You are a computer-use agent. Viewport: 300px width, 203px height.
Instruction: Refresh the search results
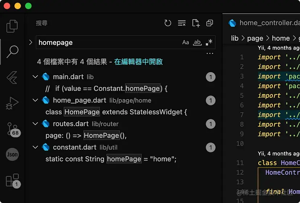(x=167, y=23)
